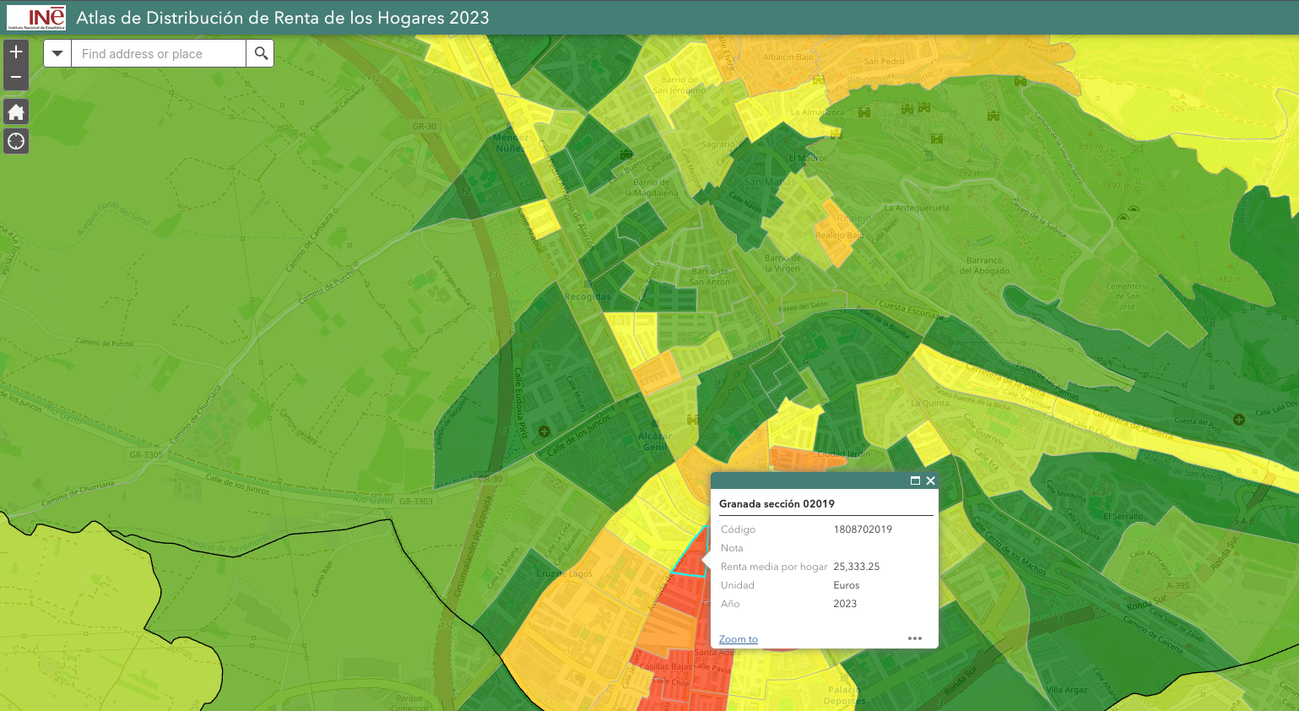Click the crosshair locate-me icon
This screenshot has width=1299, height=711.
[15, 140]
